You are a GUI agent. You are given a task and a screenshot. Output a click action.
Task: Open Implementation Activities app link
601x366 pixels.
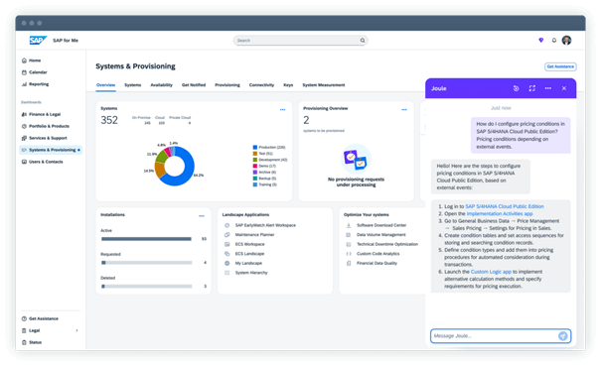click(x=500, y=214)
